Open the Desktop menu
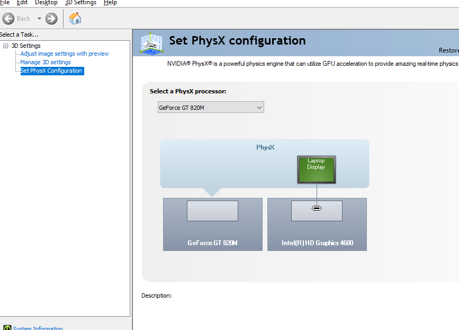The width and height of the screenshot is (459, 330). [x=46, y=3]
